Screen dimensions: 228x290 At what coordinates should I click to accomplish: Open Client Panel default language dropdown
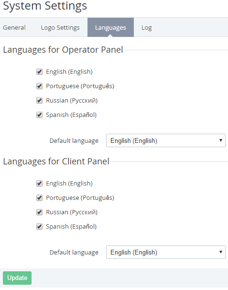coord(166,252)
